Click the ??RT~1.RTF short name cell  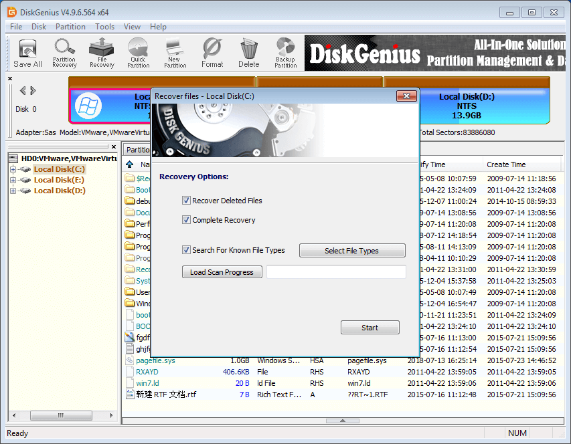coord(368,394)
